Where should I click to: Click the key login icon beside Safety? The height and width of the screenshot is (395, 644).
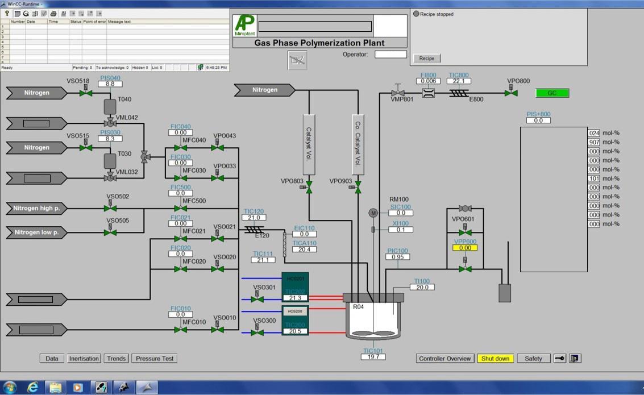(x=560, y=359)
